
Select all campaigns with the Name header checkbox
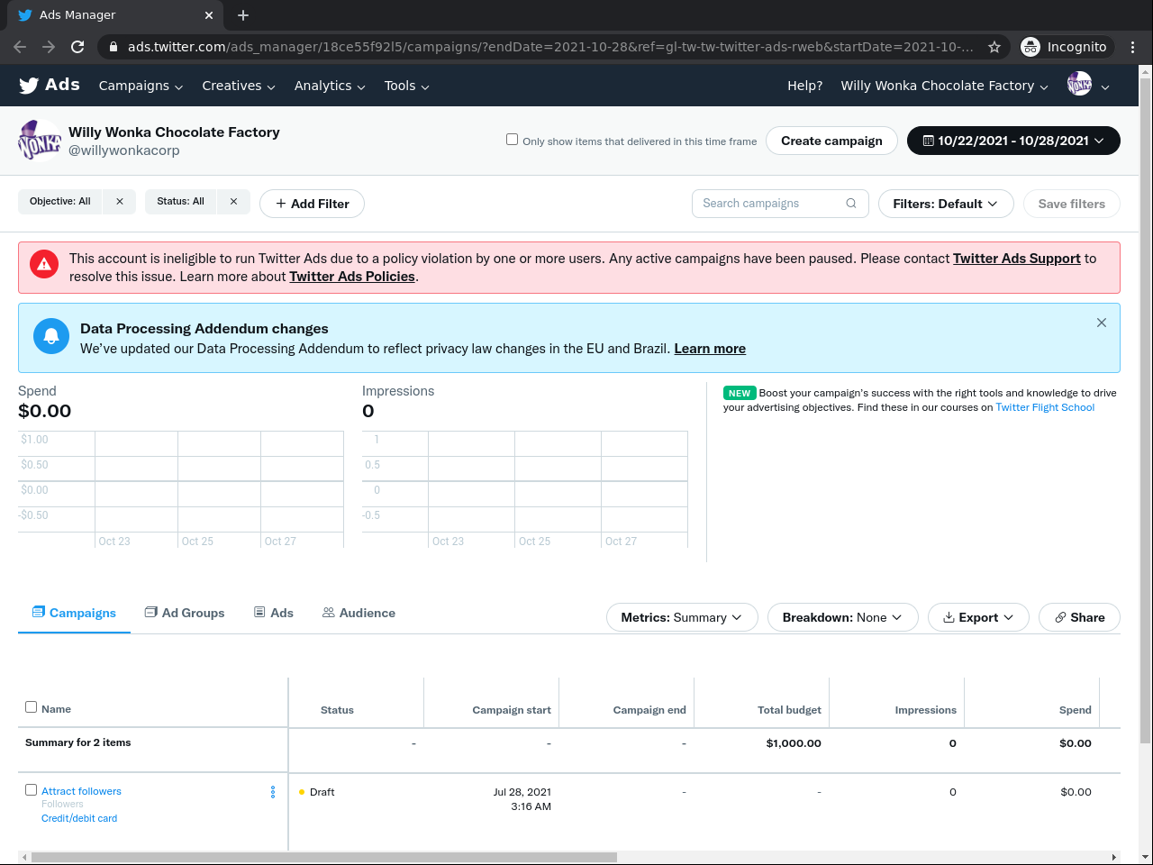(32, 707)
